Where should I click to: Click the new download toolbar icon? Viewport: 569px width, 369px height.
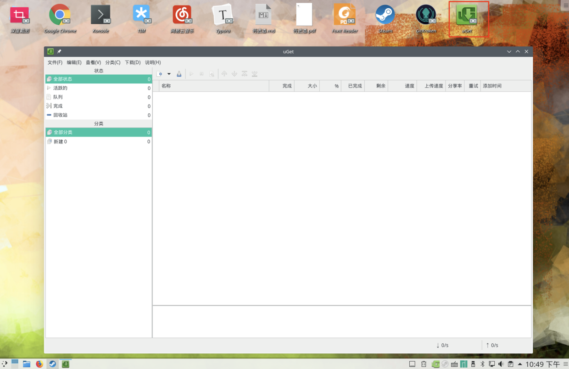coord(160,74)
